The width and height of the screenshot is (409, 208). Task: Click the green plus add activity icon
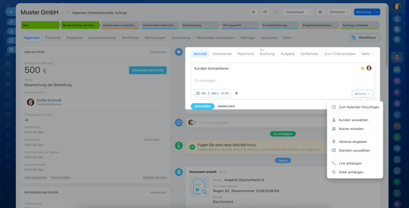pos(192,147)
